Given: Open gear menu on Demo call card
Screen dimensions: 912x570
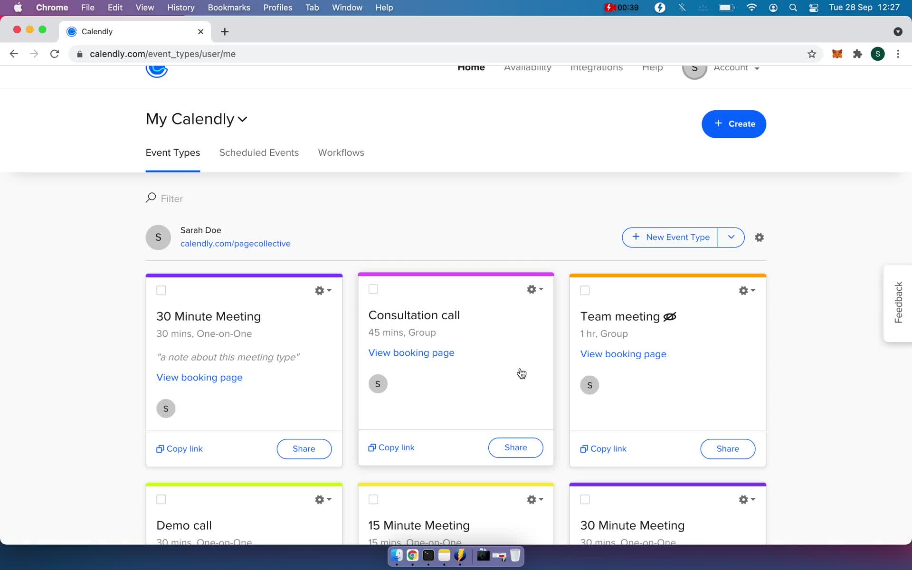Looking at the screenshot, I should coord(323,499).
